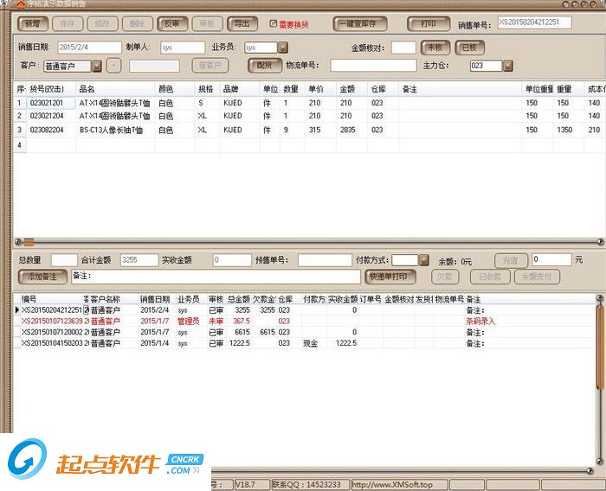Click the 一键查库存 button
Viewport: 606px width, 491px height.
(x=360, y=24)
